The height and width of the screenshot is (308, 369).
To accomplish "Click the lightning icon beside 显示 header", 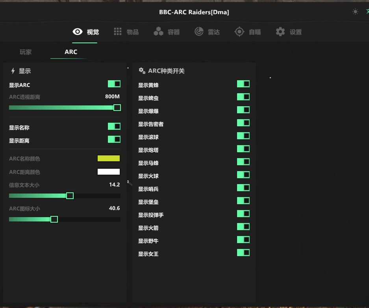I will [x=13, y=71].
